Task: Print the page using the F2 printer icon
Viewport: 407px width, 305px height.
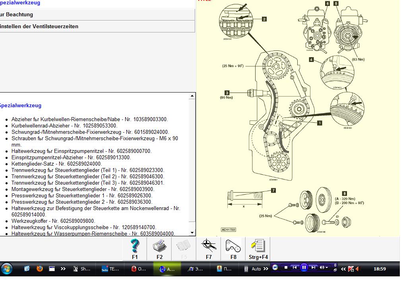Action: 159,249
